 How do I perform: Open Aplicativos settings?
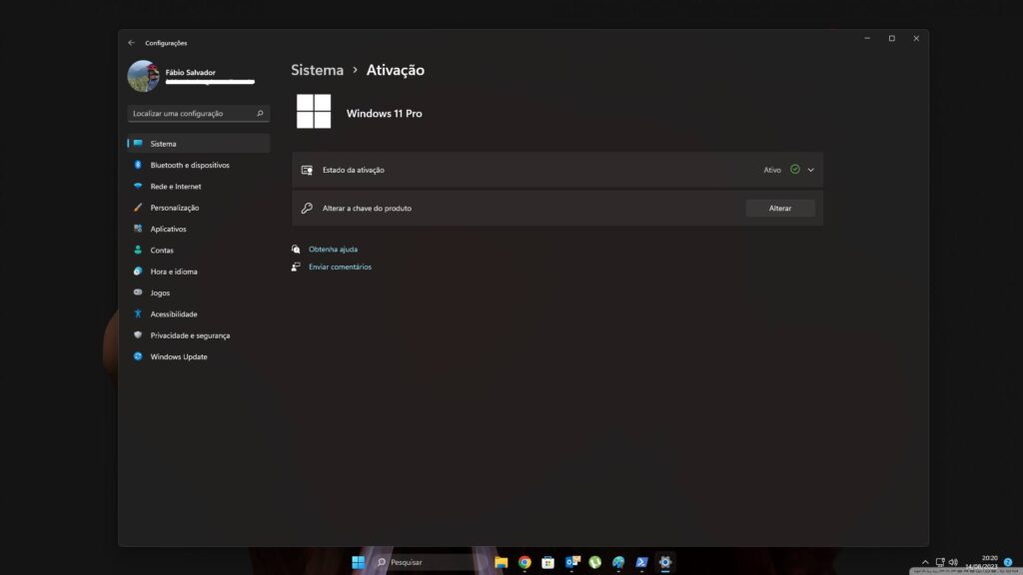point(199,229)
